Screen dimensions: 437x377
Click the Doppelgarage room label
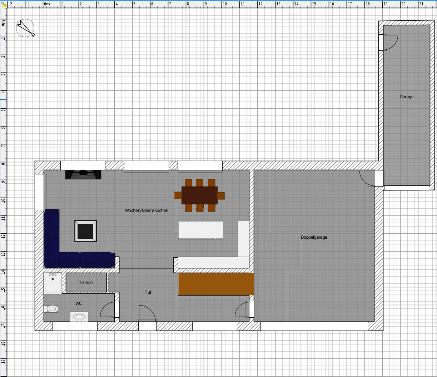314,237
